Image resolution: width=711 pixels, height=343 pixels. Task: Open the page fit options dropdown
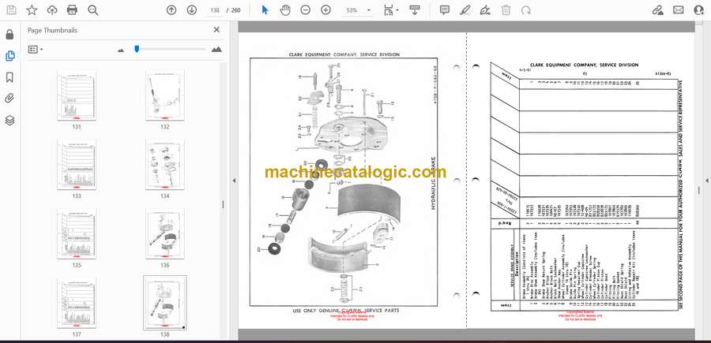pyautogui.click(x=391, y=10)
